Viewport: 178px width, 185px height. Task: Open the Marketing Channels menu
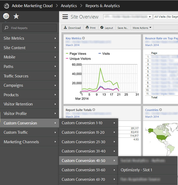coord(29,142)
